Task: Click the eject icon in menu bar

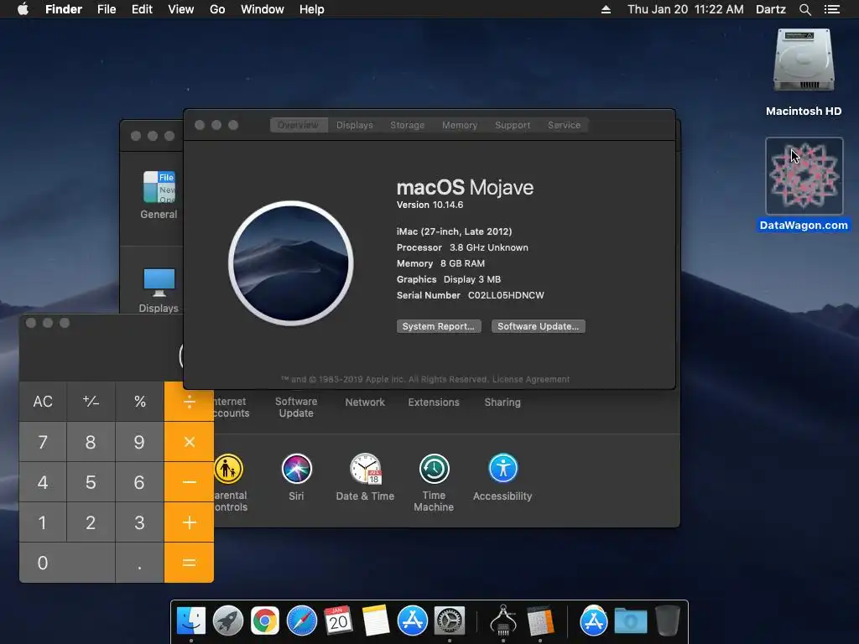Action: [x=606, y=9]
